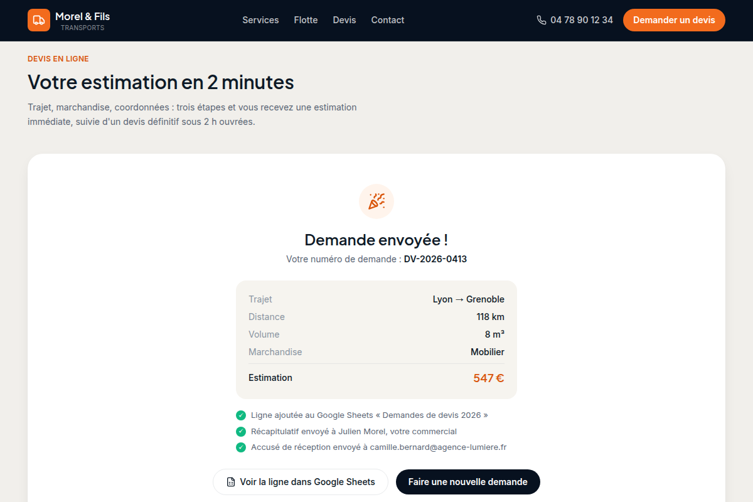The height and width of the screenshot is (502, 753).
Task: Click green check beside Google Sheets line
Action: tap(241, 415)
